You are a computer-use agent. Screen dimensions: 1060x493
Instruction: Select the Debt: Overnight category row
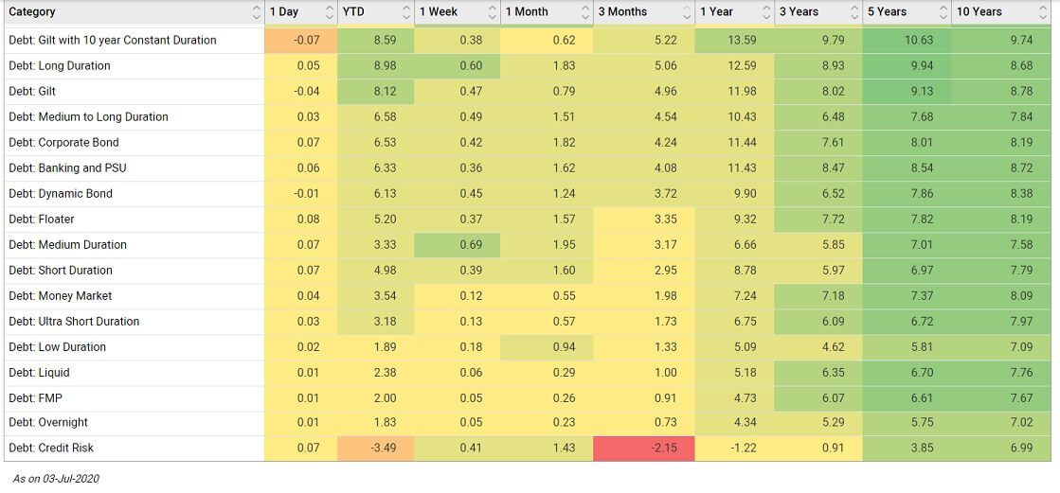[x=48, y=422]
